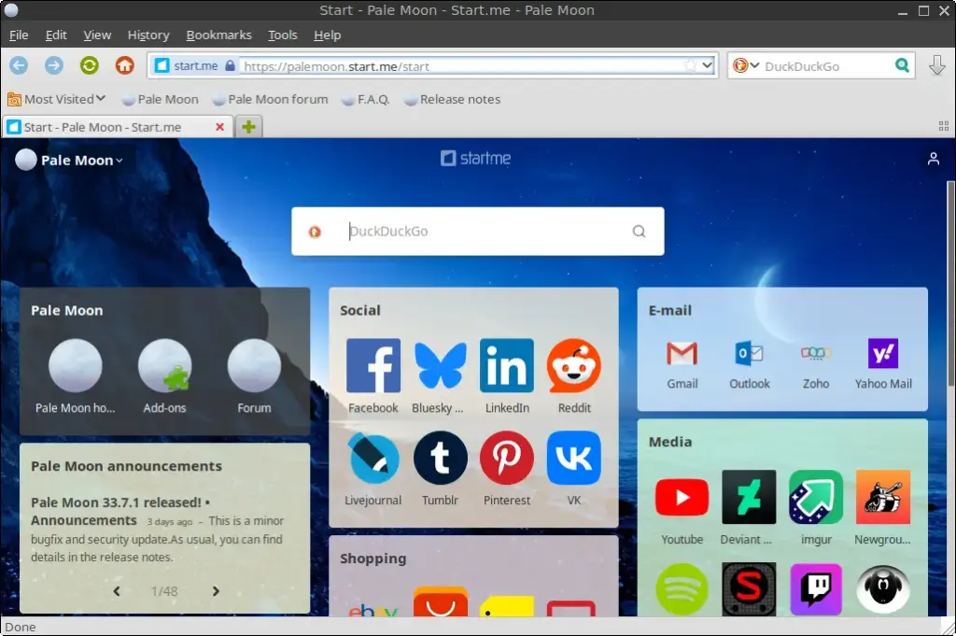956x636 pixels.
Task: Show the next announcement with the right arrow
Action: click(x=216, y=591)
